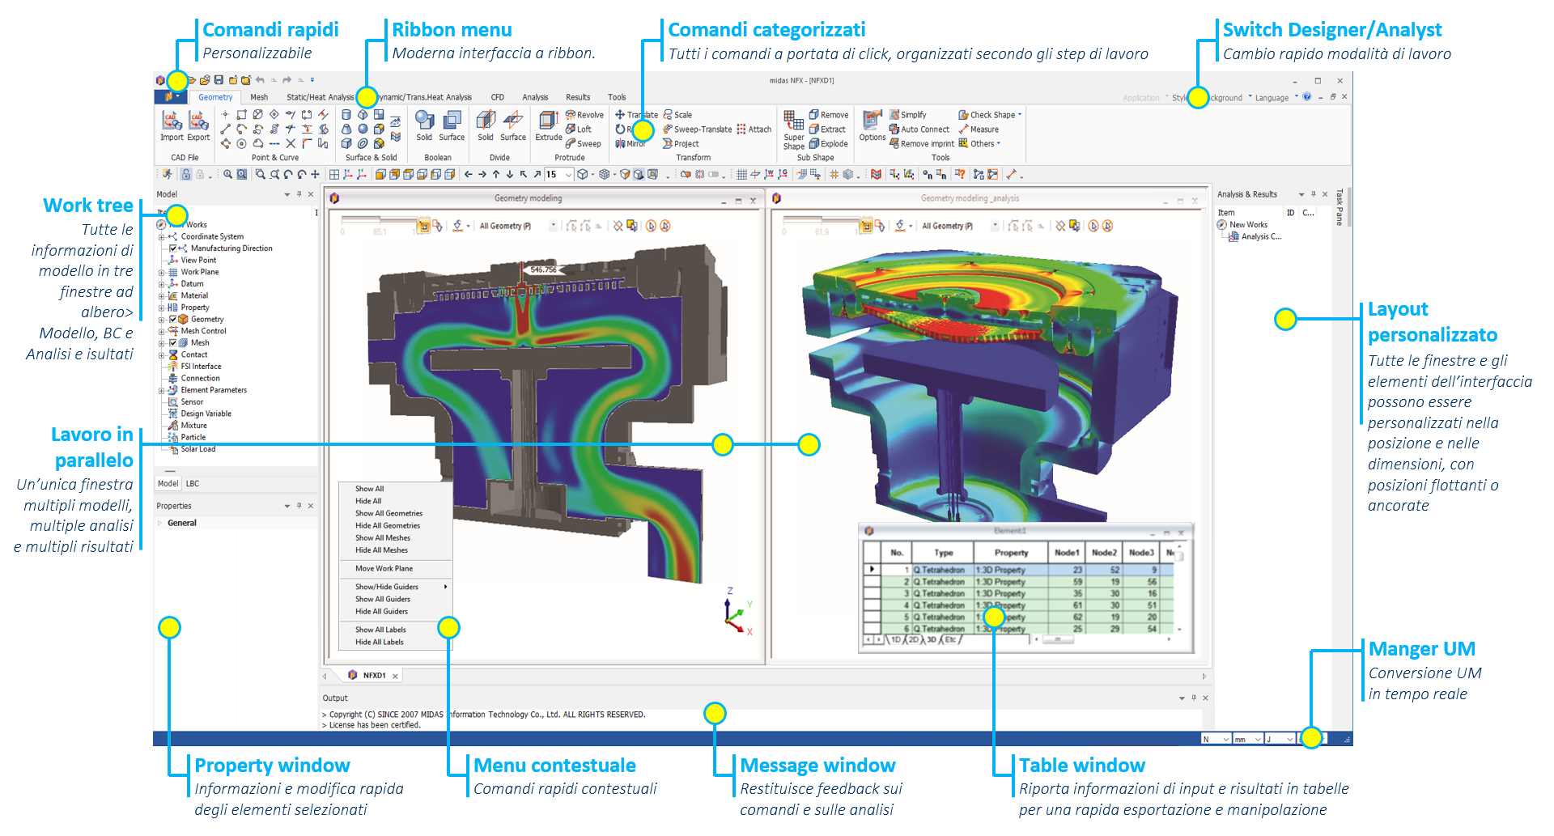Open the Static/Heat Analysis ribbon tab
The width and height of the screenshot is (1554, 836).
321,97
